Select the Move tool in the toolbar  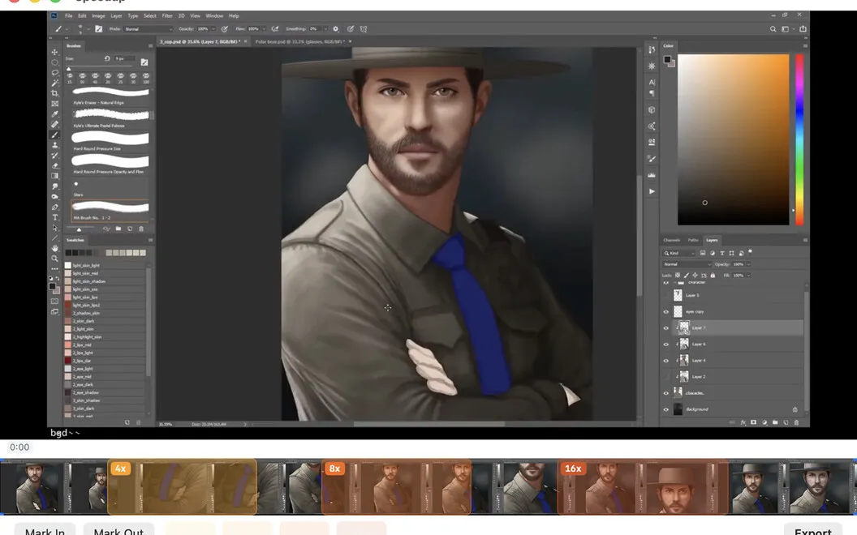click(x=54, y=52)
